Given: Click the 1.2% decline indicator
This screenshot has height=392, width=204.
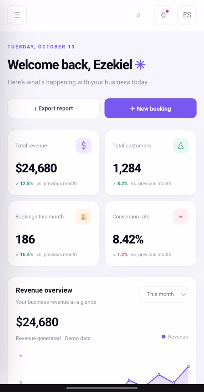Looking at the screenshot, I should [x=120, y=254].
